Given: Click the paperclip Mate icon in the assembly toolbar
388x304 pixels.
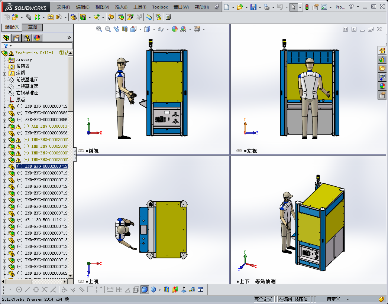Looking at the screenshot, I should [x=28, y=17].
